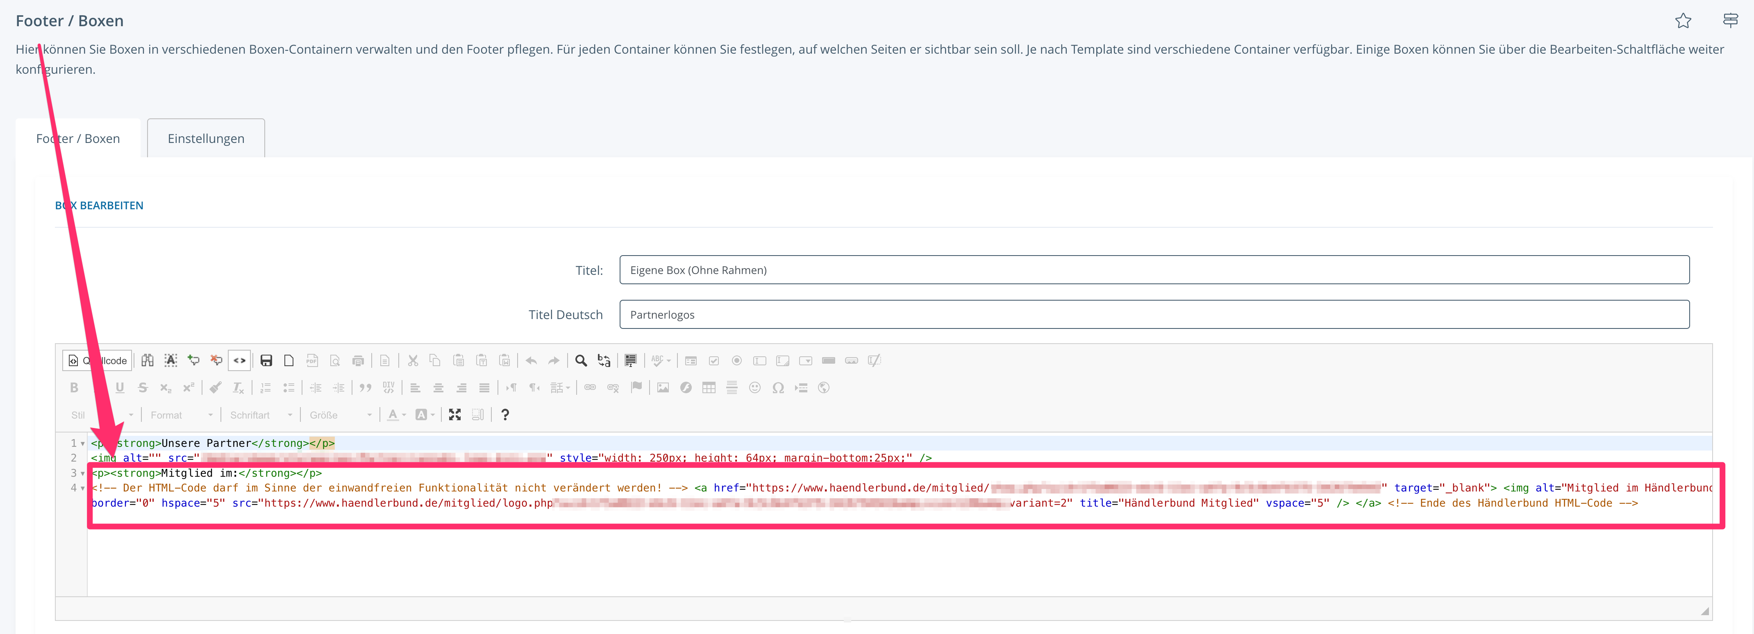Click the Replace text toolbar icon
1754x634 pixels.
click(604, 360)
